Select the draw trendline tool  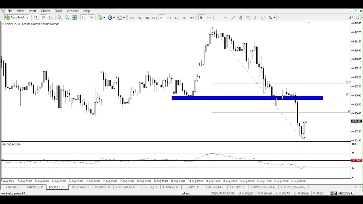pos(233,18)
